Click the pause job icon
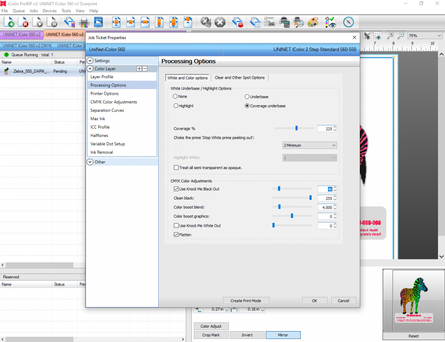 coord(52,22)
